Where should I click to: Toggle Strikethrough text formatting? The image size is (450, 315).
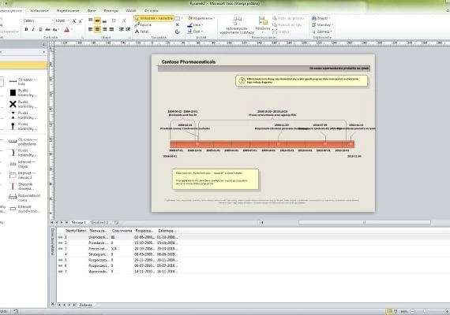(x=47, y=29)
